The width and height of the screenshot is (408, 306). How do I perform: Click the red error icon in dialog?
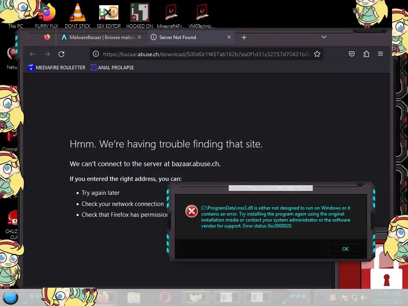pyautogui.click(x=192, y=211)
